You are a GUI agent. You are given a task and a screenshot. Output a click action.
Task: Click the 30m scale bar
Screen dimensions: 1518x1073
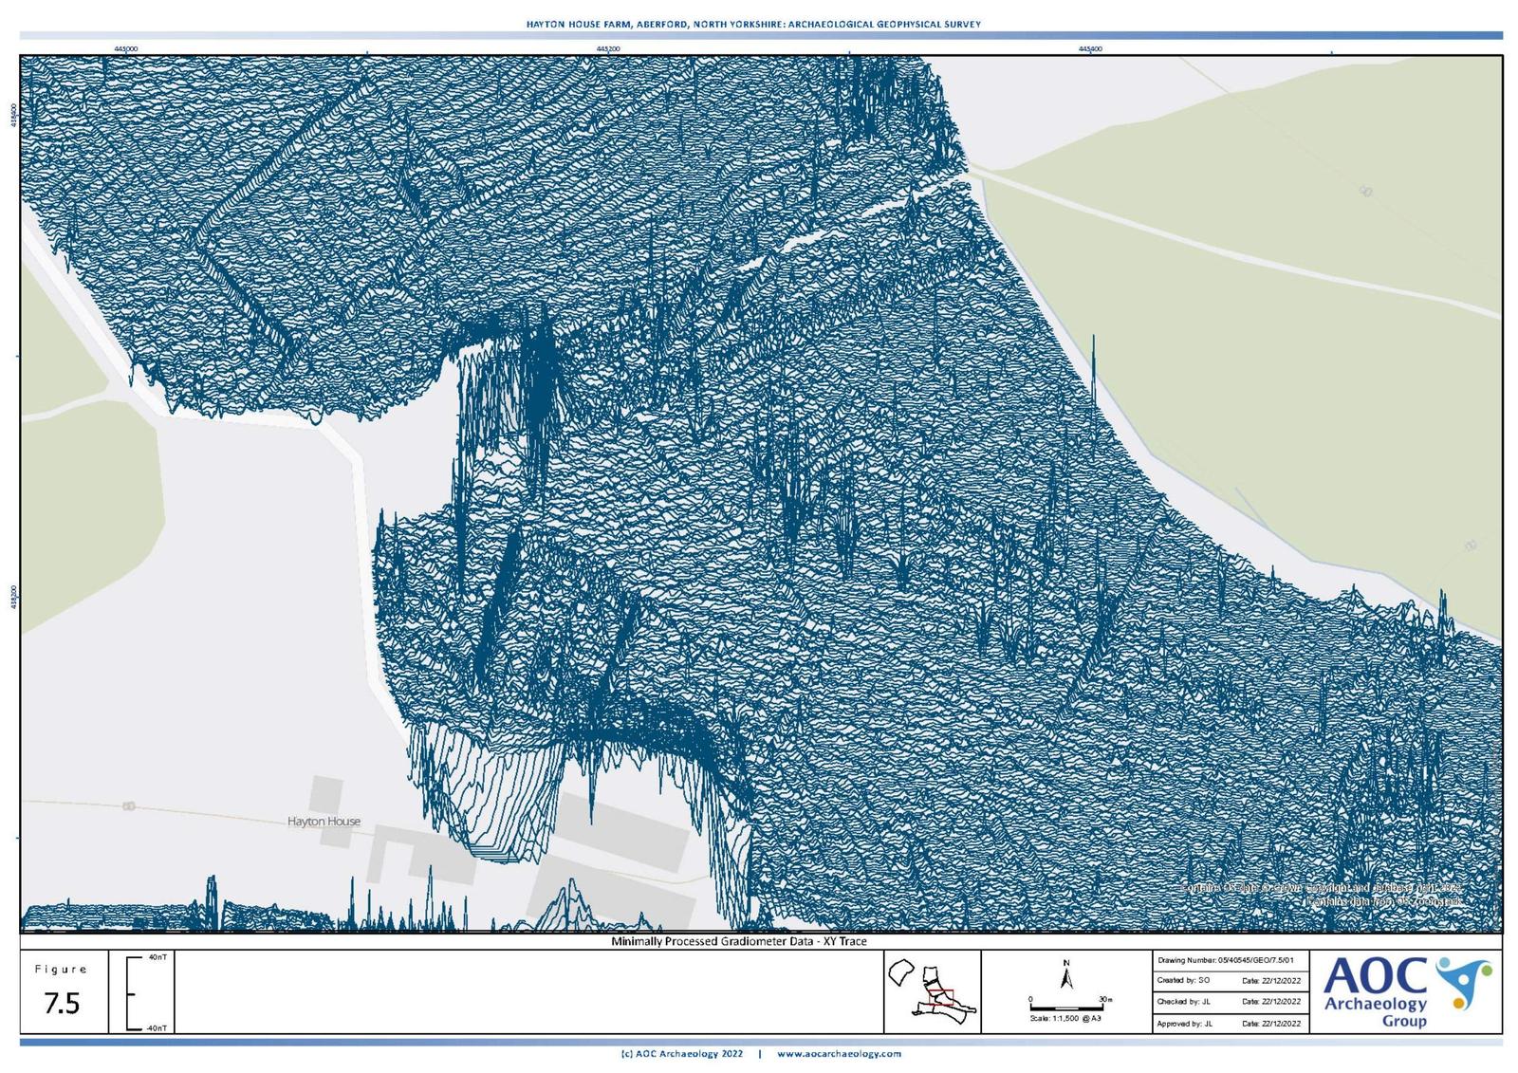click(1066, 1007)
